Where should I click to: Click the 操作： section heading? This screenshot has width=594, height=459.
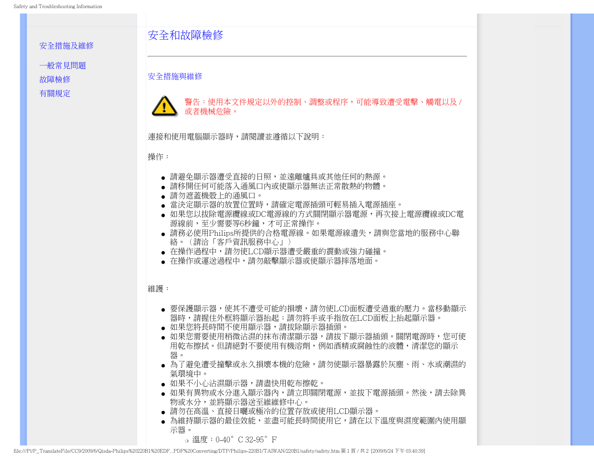[x=159, y=157]
